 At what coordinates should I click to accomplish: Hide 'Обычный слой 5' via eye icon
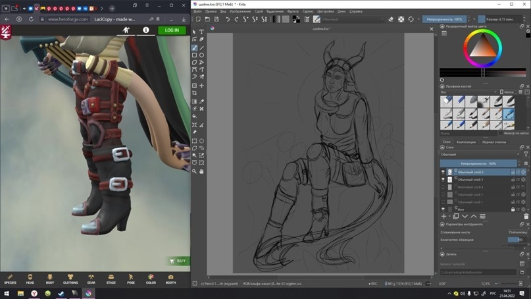coord(443,172)
